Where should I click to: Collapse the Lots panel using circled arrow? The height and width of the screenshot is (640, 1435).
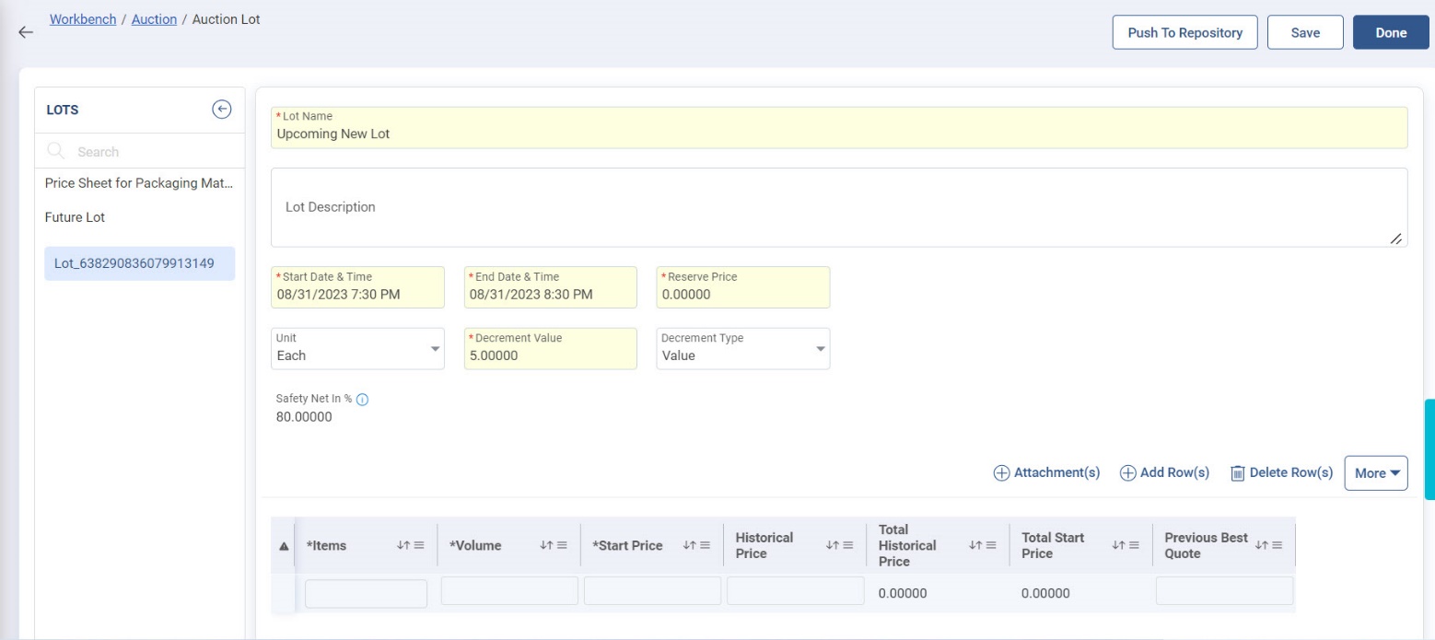click(221, 110)
